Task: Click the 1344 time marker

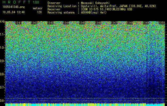Action: point(66,23)
